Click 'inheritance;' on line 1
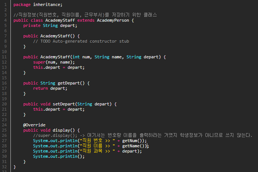Image resolution: width=258 pixels, height=172 pixels. [x=48, y=4]
